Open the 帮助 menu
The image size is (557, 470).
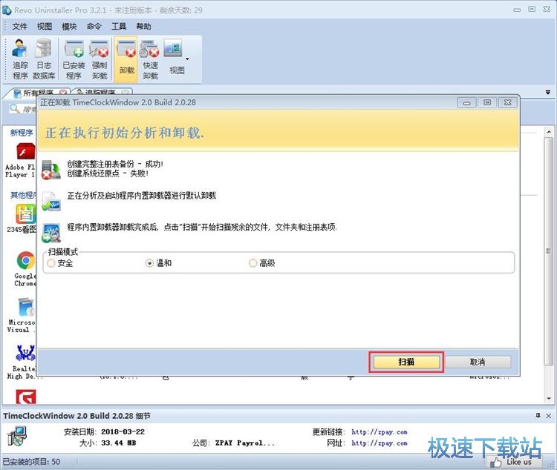tap(143, 26)
